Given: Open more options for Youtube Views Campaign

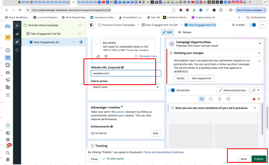Looking at the screenshot, I should 80,25.
